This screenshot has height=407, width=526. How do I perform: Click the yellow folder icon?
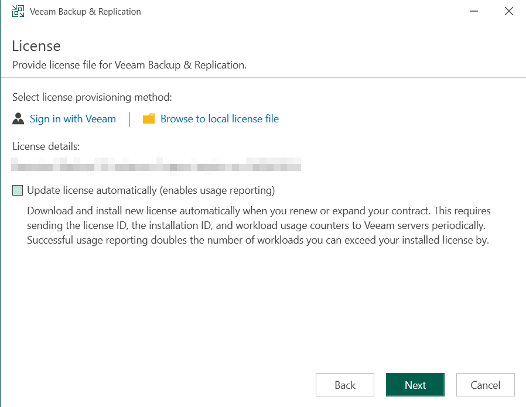coord(149,119)
